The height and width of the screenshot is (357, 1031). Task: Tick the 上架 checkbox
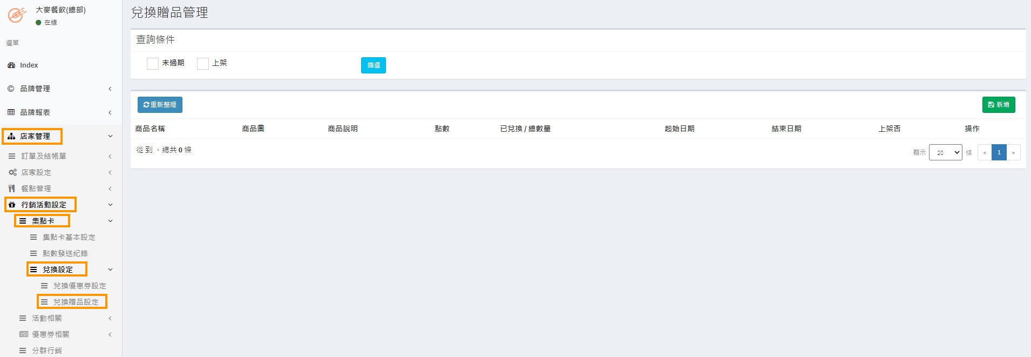click(203, 64)
